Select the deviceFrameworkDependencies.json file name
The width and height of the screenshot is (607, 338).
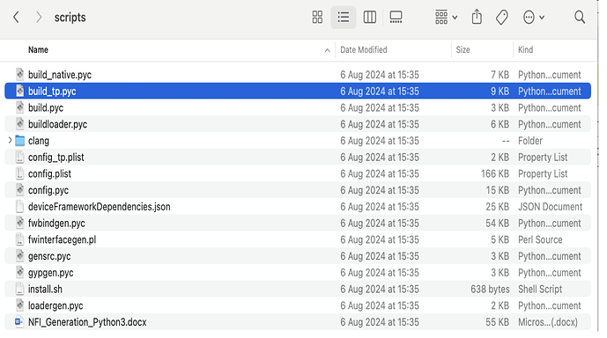(99, 207)
